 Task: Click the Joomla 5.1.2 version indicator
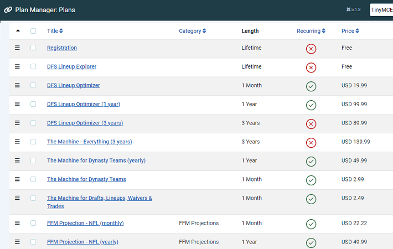353,9
